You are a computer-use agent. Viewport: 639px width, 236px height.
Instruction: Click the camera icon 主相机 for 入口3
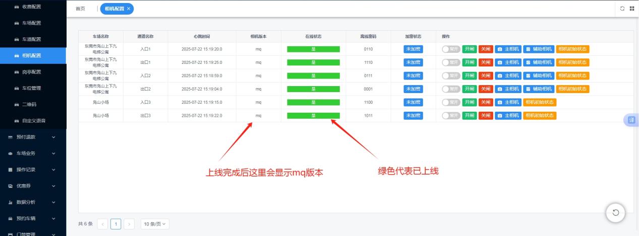pyautogui.click(x=500, y=102)
